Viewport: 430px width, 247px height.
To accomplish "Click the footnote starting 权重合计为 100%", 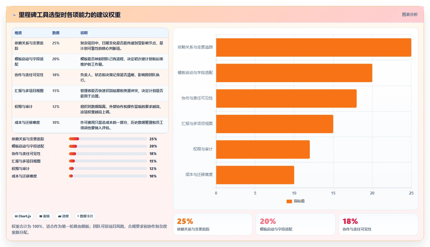I will click(89, 229).
